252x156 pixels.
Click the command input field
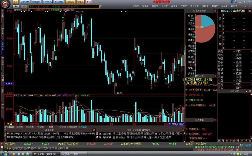(64, 6)
